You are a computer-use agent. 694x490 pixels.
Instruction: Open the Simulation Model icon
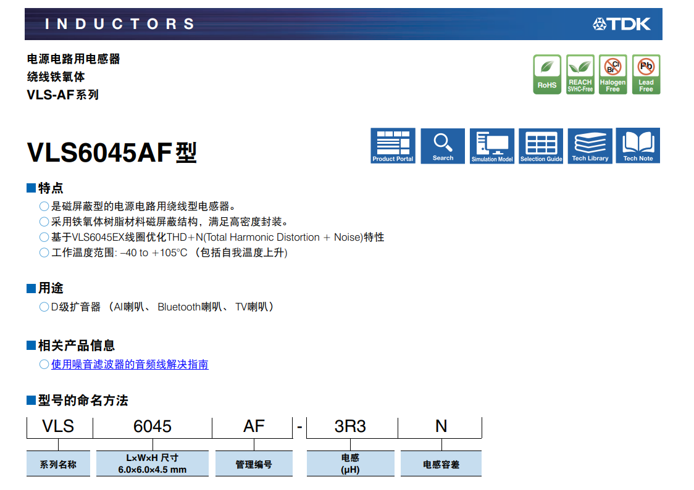492,146
